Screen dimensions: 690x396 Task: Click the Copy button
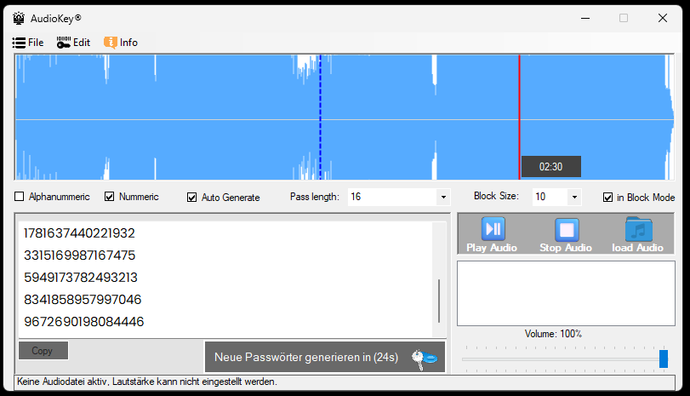[43, 351]
